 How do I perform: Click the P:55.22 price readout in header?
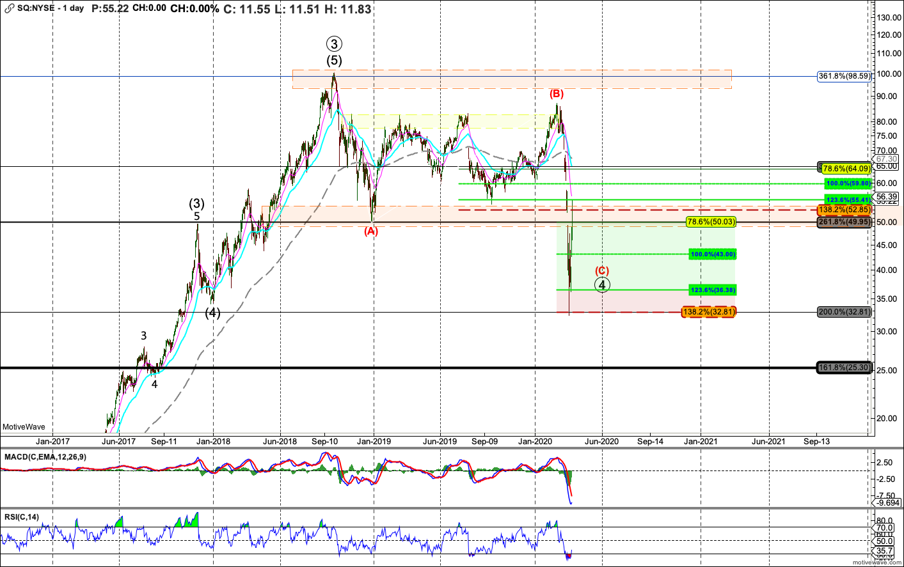point(110,9)
